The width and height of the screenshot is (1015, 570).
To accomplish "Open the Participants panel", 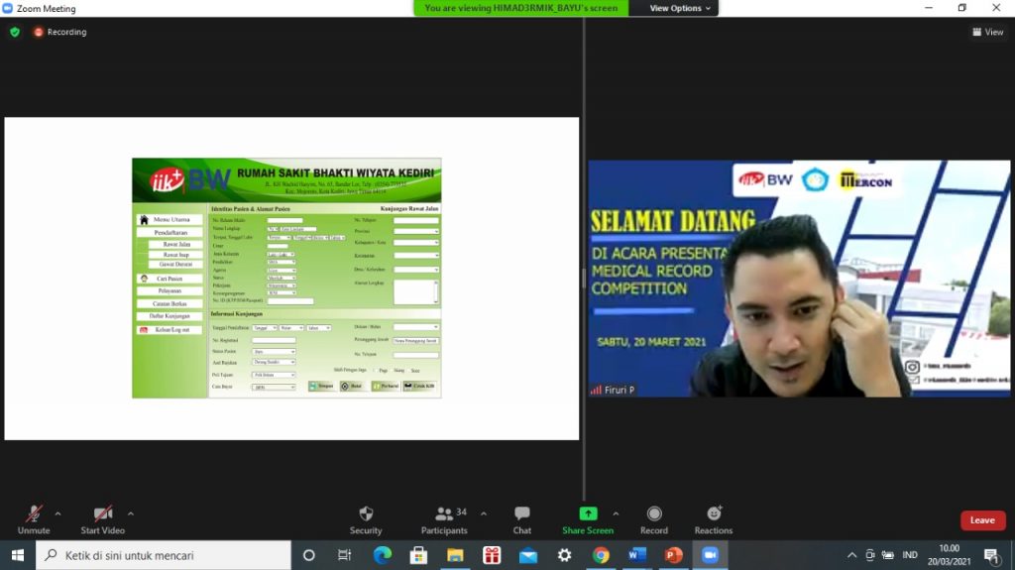I will click(444, 518).
